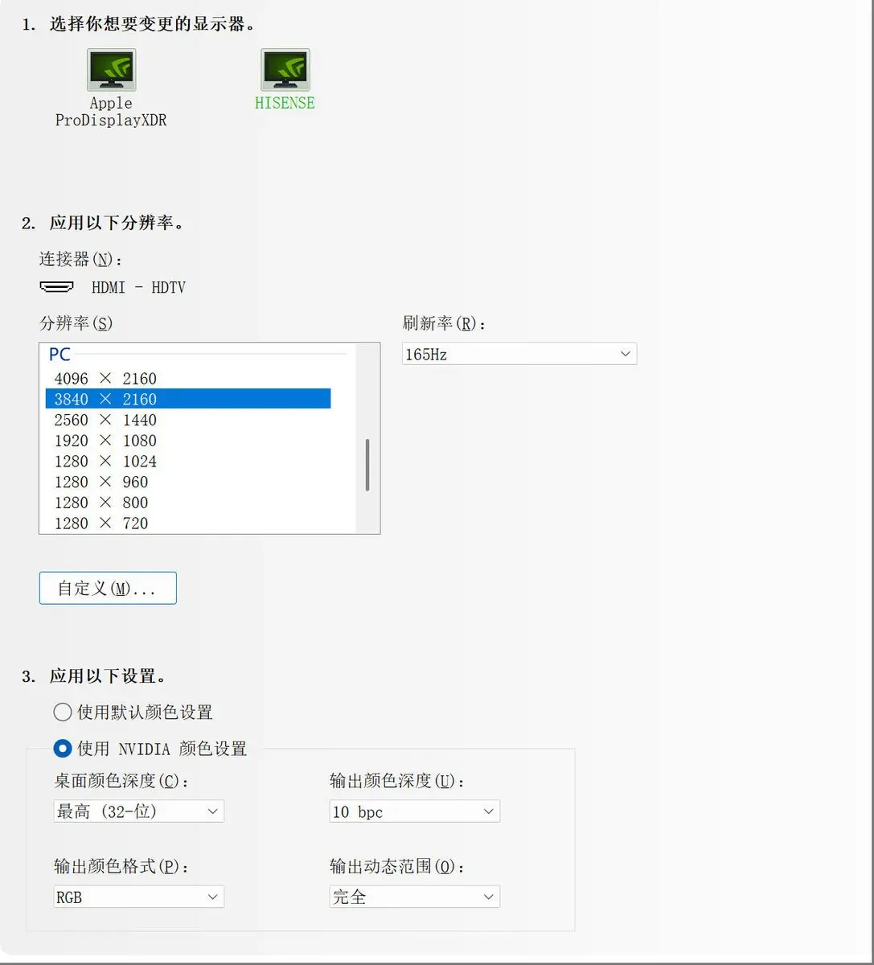The height and width of the screenshot is (965, 874).
Task: Click the PC group header in resolution list
Action: point(60,354)
